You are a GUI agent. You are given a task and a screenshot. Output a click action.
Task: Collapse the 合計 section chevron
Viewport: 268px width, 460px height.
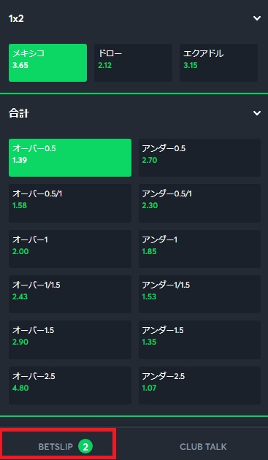point(257,113)
